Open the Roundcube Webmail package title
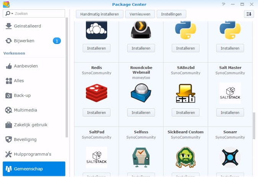The height and width of the screenshot is (177, 258). pos(141,70)
